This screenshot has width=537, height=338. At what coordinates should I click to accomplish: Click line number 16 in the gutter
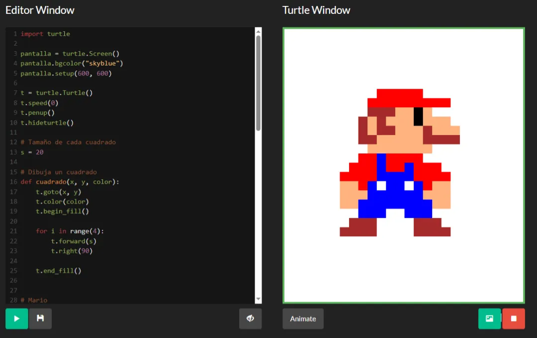13,182
